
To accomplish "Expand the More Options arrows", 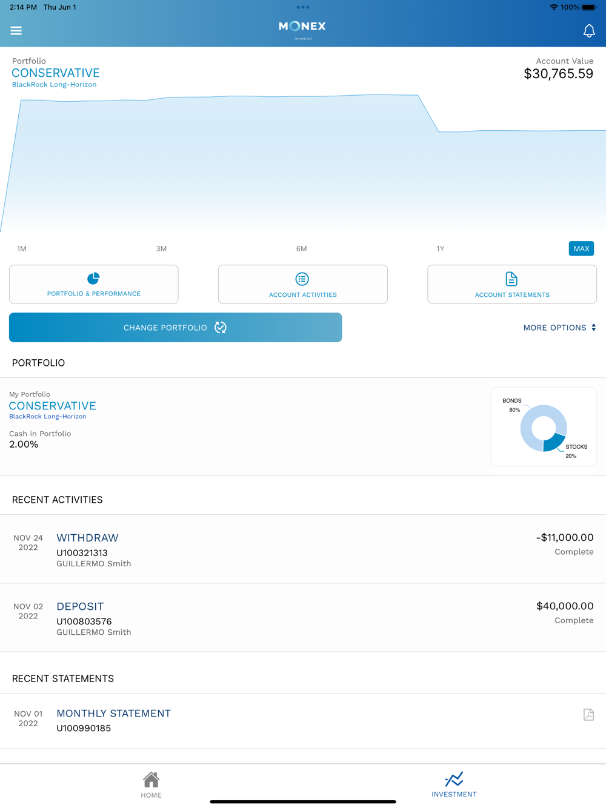I will click(594, 328).
